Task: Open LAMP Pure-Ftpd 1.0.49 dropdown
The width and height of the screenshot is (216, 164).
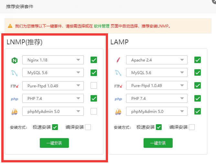Action: [157, 85]
